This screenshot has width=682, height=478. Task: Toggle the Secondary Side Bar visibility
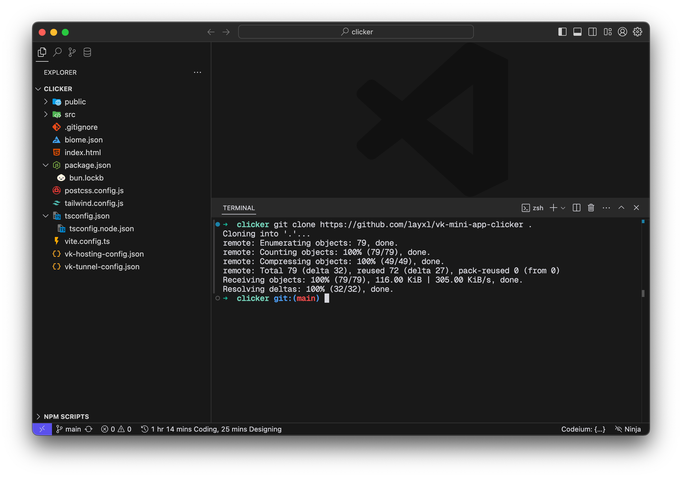592,32
